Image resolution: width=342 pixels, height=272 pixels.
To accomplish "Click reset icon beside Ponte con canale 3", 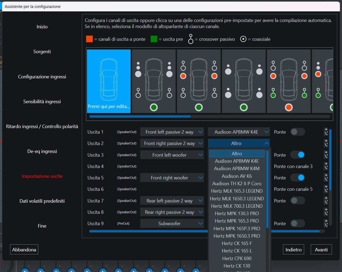I will [326, 166].
